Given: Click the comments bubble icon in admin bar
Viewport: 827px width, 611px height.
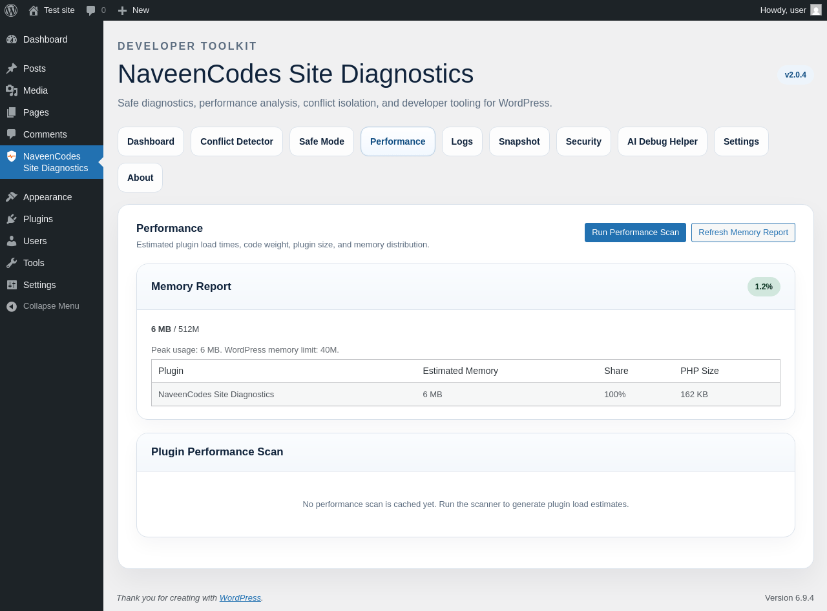Looking at the screenshot, I should (91, 10).
